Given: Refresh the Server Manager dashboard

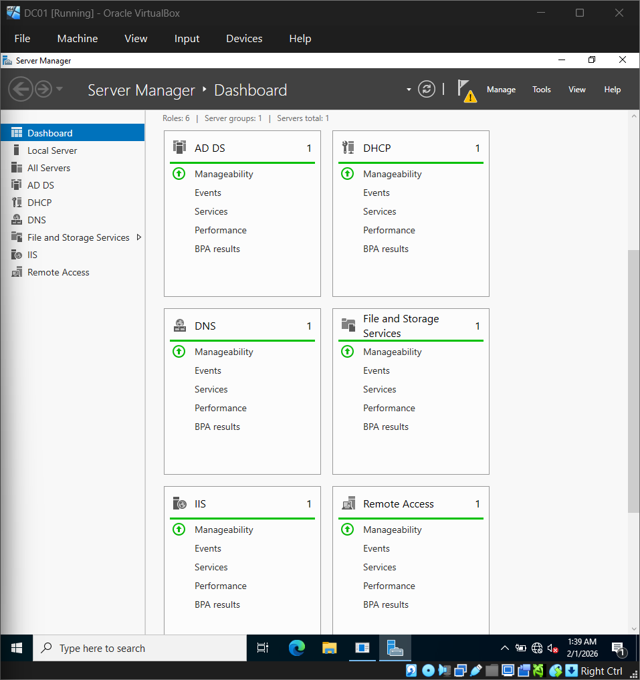Looking at the screenshot, I should [427, 90].
